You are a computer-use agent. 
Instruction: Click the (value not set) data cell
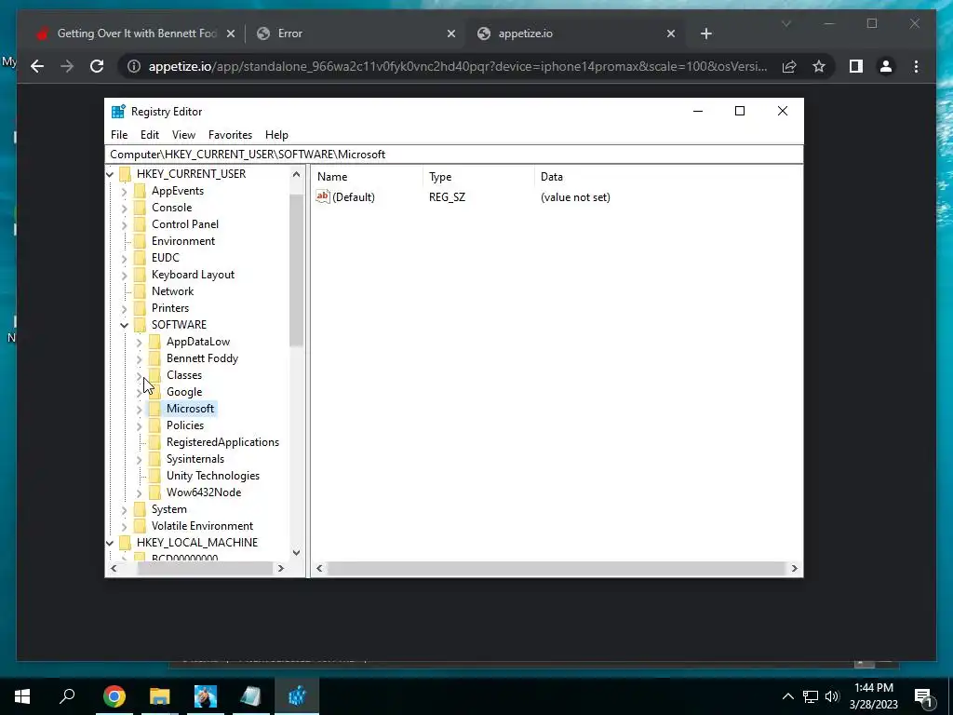pos(575,197)
